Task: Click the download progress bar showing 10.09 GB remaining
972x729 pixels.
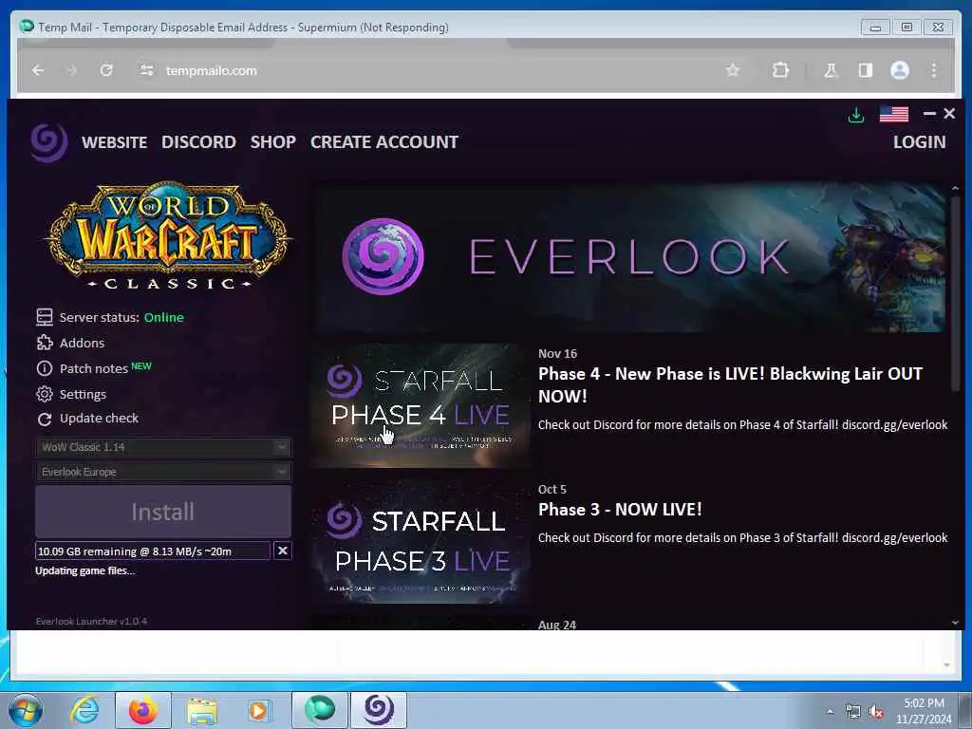Action: [x=153, y=551]
